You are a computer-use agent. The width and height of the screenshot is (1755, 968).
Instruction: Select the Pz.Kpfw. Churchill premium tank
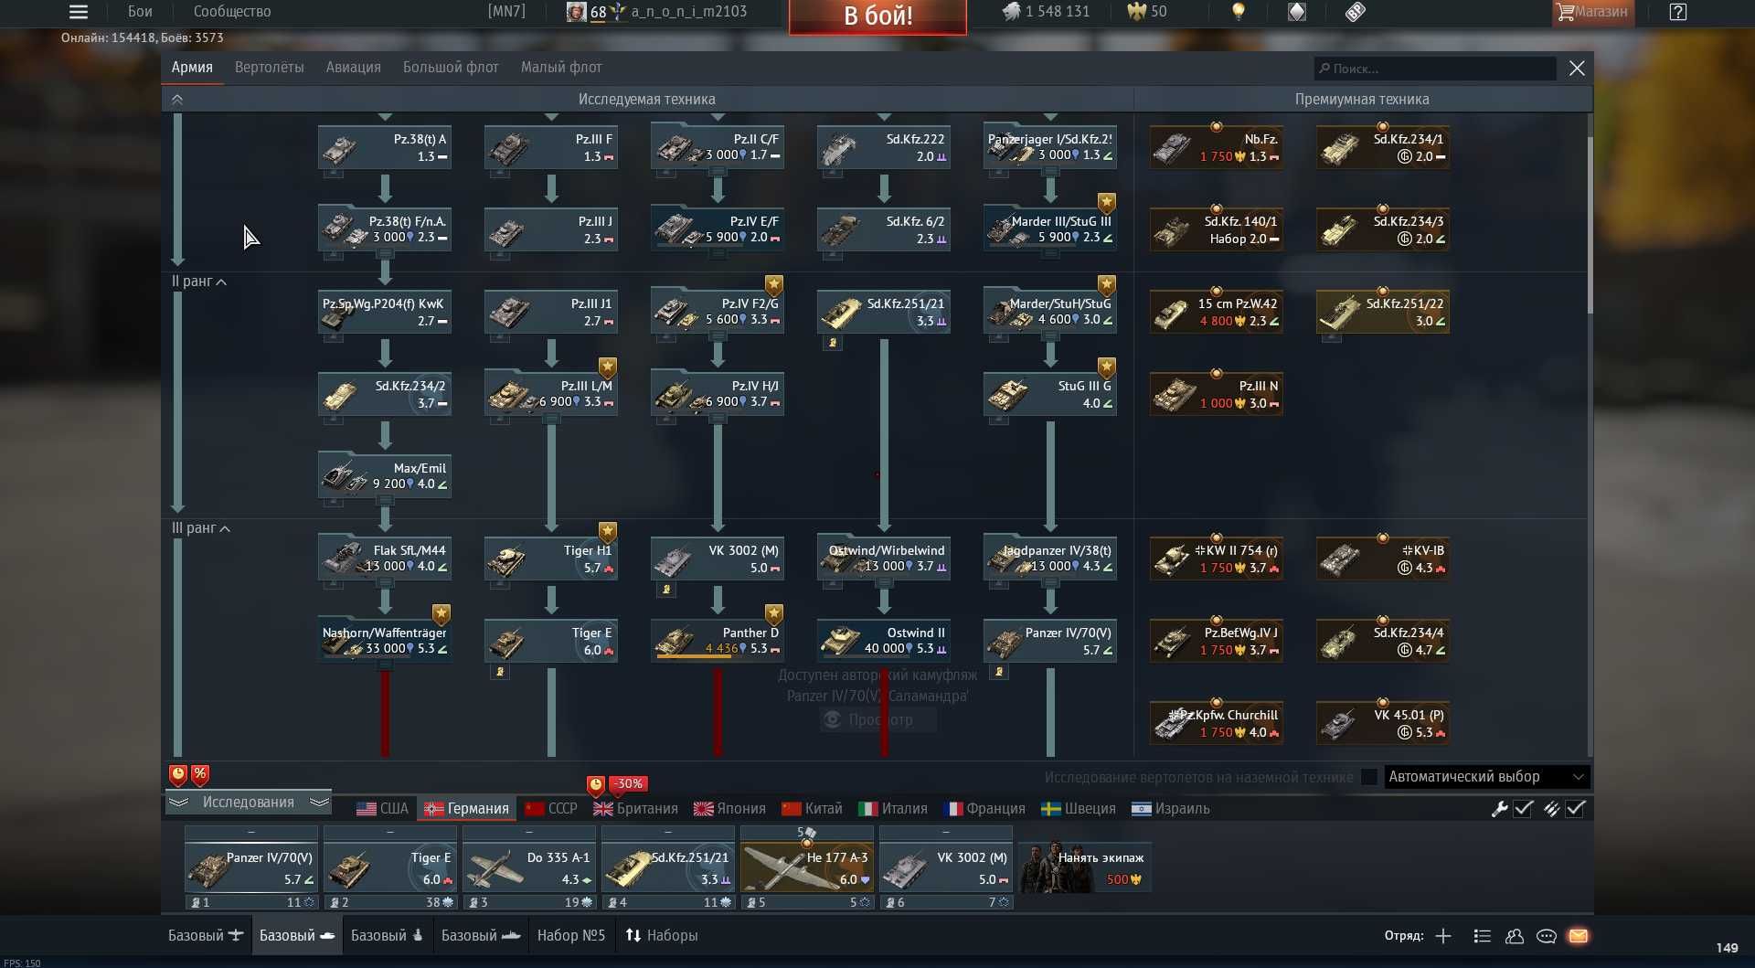point(1217,723)
